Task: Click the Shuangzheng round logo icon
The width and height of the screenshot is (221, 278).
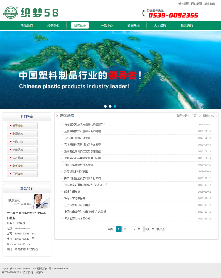Action: point(11,13)
